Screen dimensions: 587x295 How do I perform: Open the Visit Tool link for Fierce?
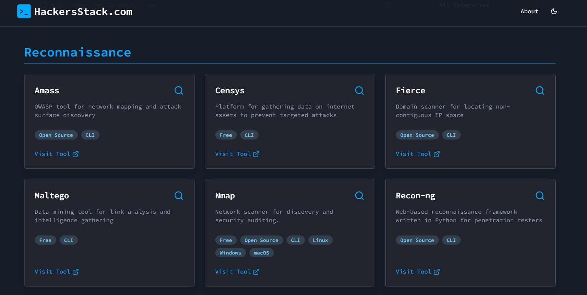click(418, 154)
